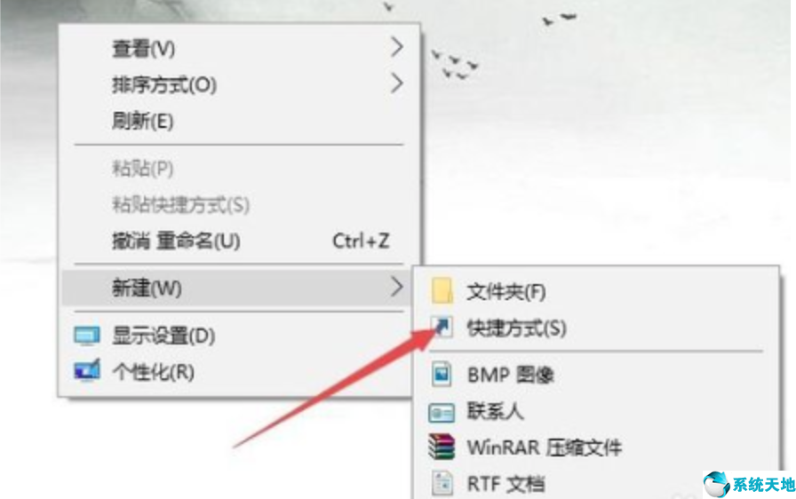Click the 系统天地 watermark logo
The height and width of the screenshot is (499, 796).
tap(749, 485)
